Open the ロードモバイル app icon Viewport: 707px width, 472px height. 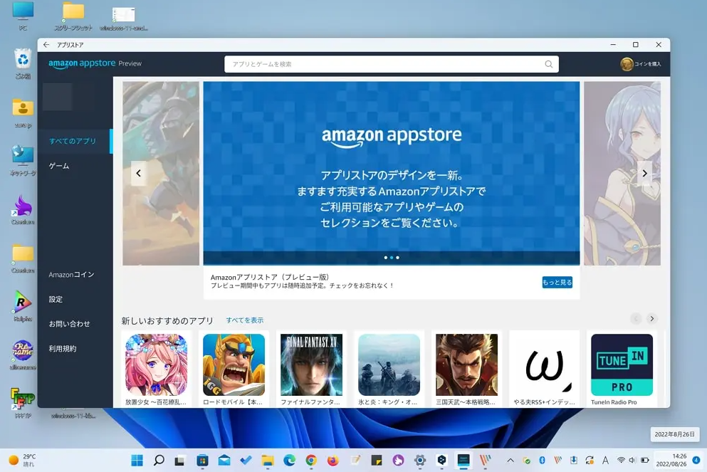(x=234, y=365)
